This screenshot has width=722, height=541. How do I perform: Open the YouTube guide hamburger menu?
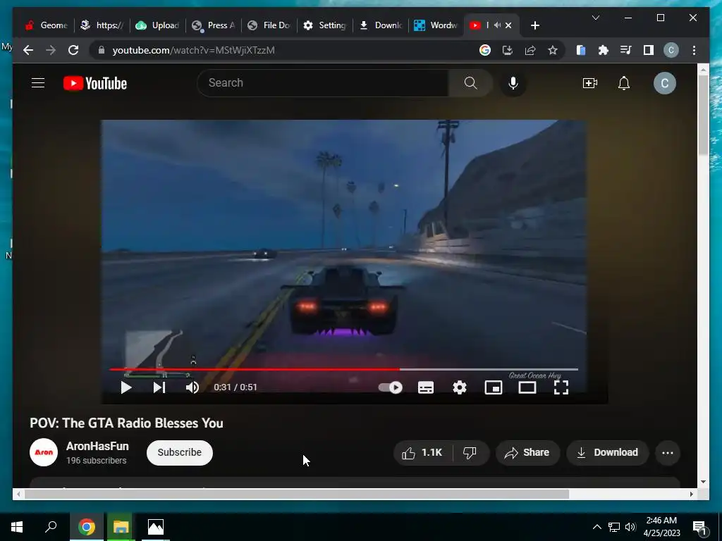(38, 83)
